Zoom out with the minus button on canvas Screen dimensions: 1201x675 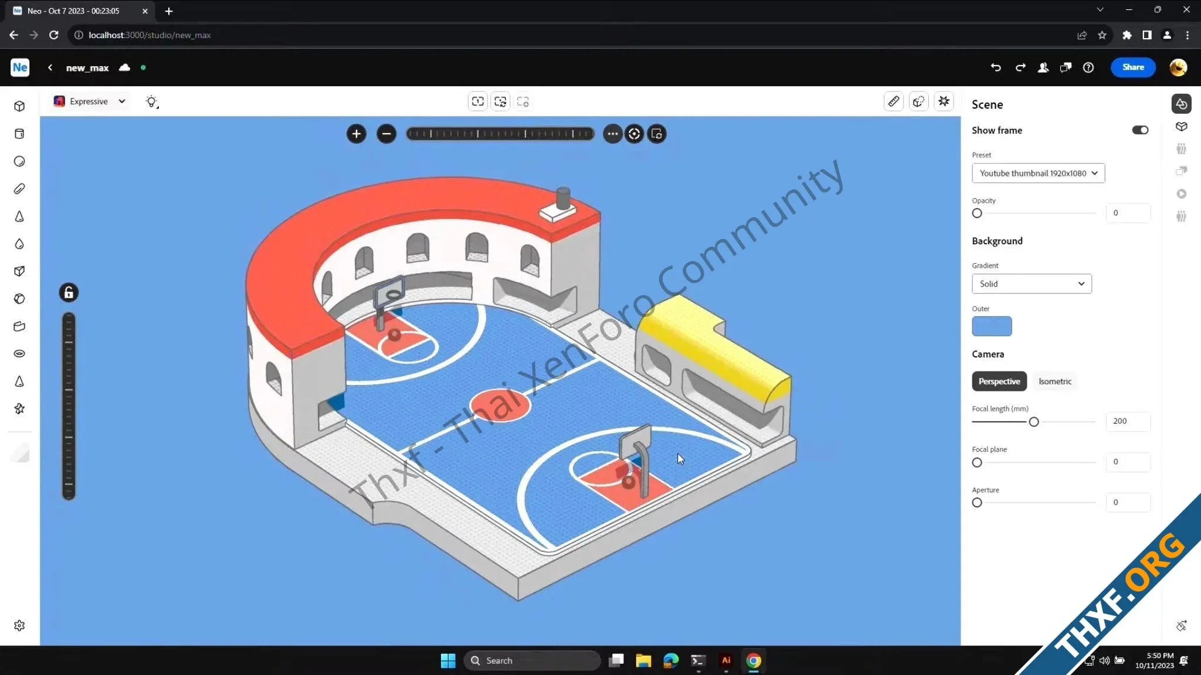386,134
